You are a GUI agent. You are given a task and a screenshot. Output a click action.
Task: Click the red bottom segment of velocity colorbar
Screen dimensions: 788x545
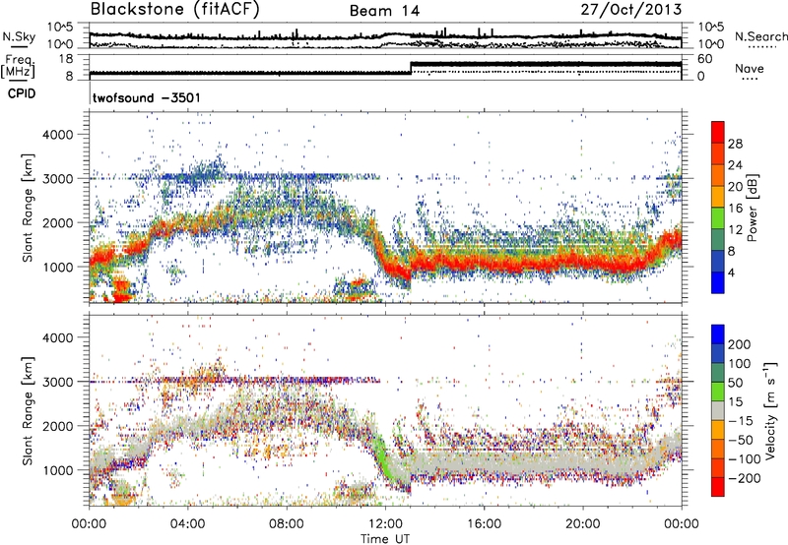[718, 487]
